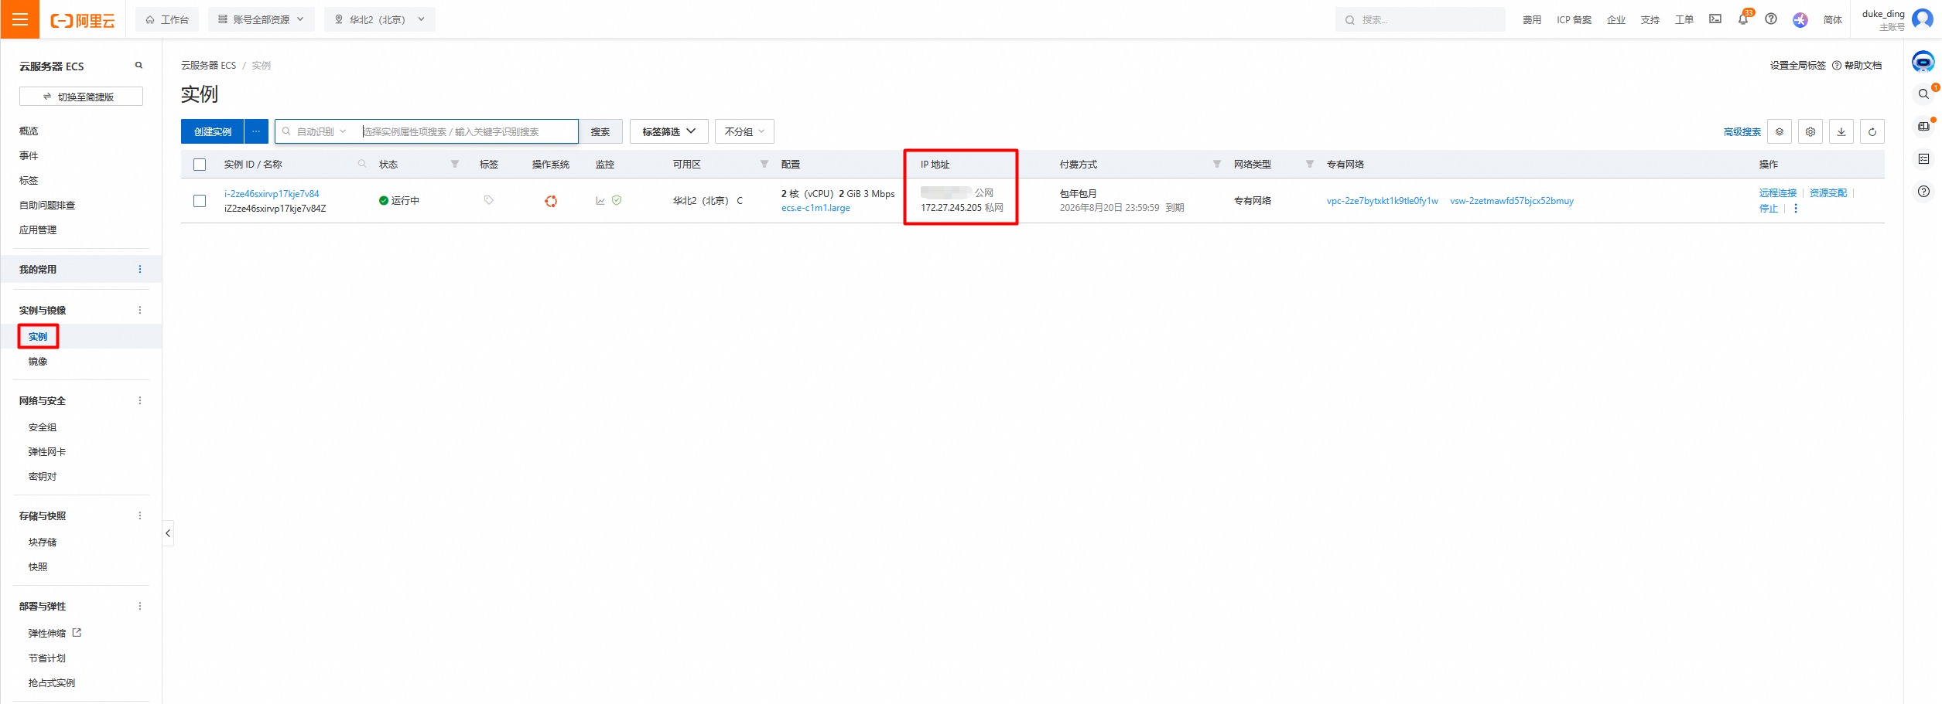Viewport: 1942px width, 704px height.
Task: Click the refresh instance list icon
Action: [1872, 132]
